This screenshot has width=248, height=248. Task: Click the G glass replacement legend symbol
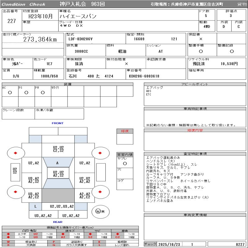54,245
